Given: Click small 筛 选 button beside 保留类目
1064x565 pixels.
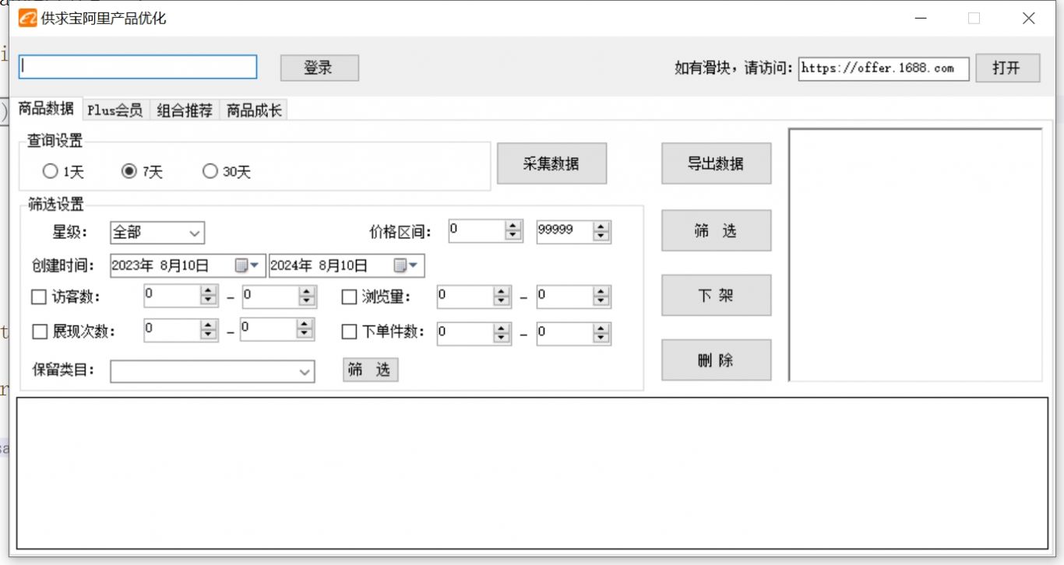Looking at the screenshot, I should (370, 370).
